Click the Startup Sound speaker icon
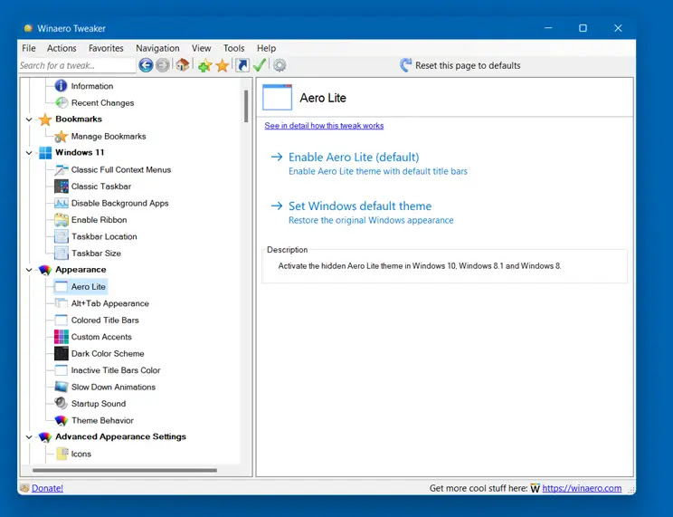The image size is (673, 517). pyautogui.click(x=61, y=404)
